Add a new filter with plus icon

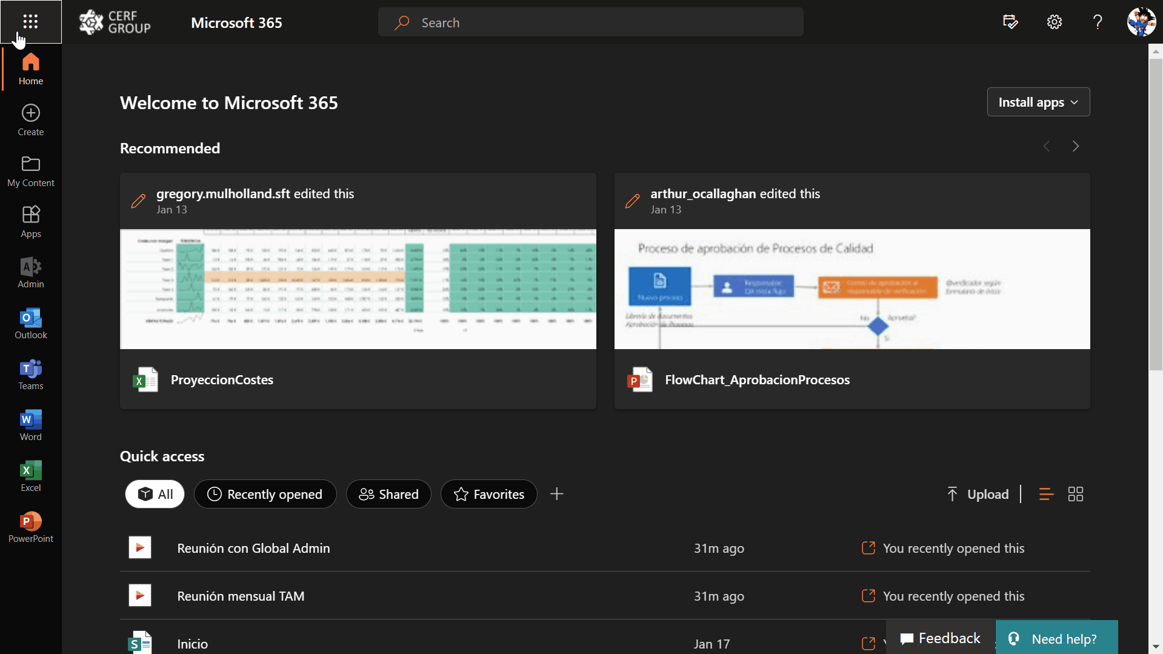pyautogui.click(x=557, y=494)
